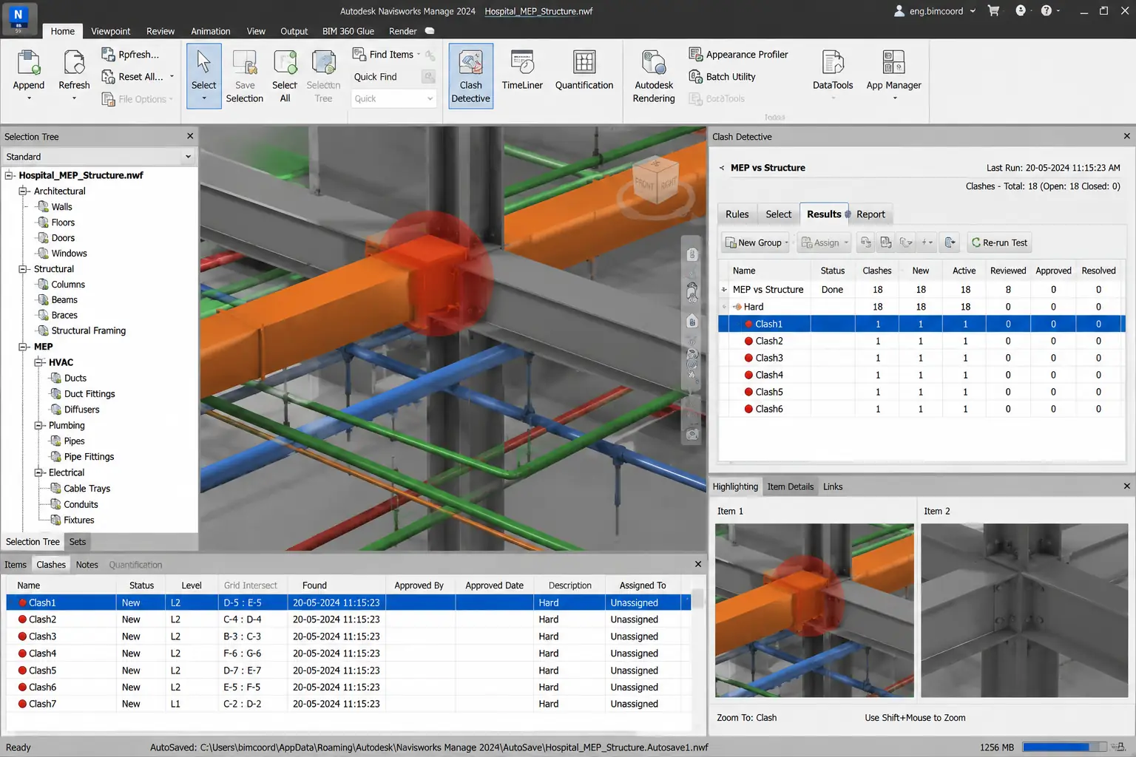The image size is (1136, 757).
Task: Open the Batch Utility
Action: tap(722, 76)
